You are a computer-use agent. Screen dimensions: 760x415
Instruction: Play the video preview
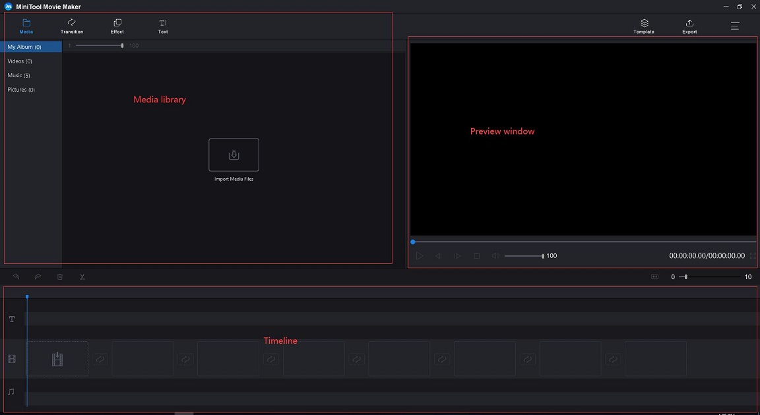[420, 255]
